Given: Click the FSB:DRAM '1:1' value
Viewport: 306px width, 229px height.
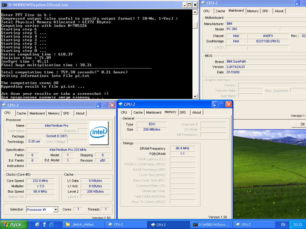Looking at the screenshot, I should click(183, 154).
